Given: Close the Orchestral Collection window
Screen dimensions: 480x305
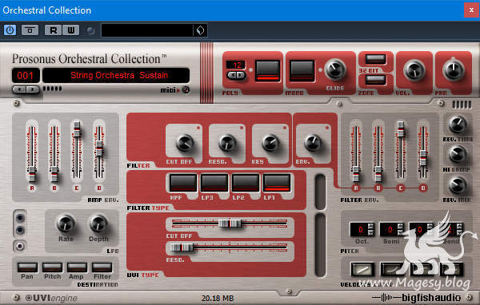Looking at the screenshot, I should tap(471, 10).
